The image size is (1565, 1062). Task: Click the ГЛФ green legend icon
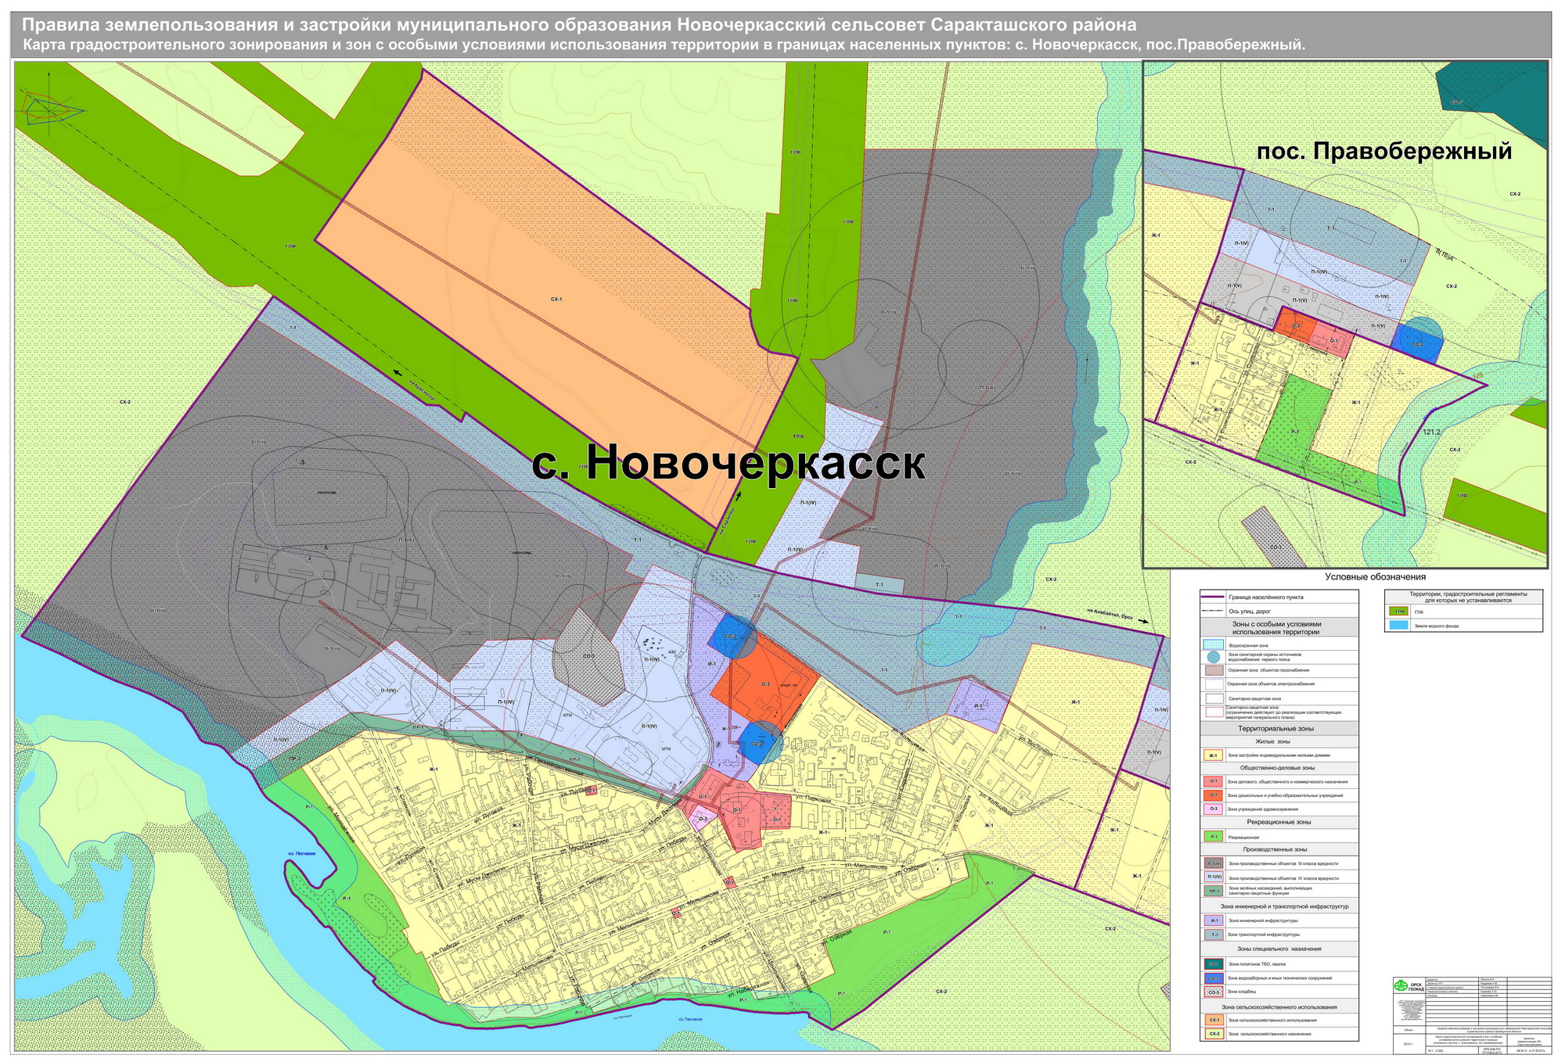click(1398, 612)
